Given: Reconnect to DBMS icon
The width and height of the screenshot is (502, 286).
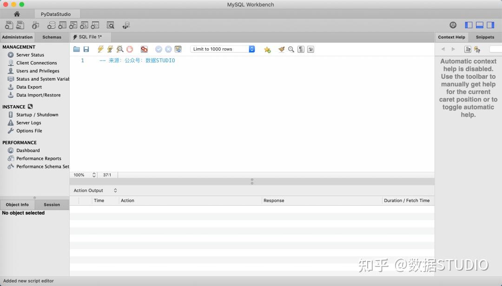Looking at the screenshot, I should click(x=126, y=25).
